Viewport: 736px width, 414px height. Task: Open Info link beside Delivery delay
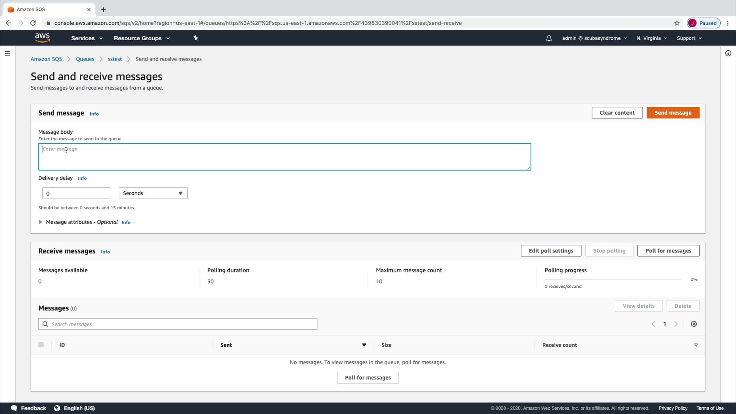tap(82, 178)
